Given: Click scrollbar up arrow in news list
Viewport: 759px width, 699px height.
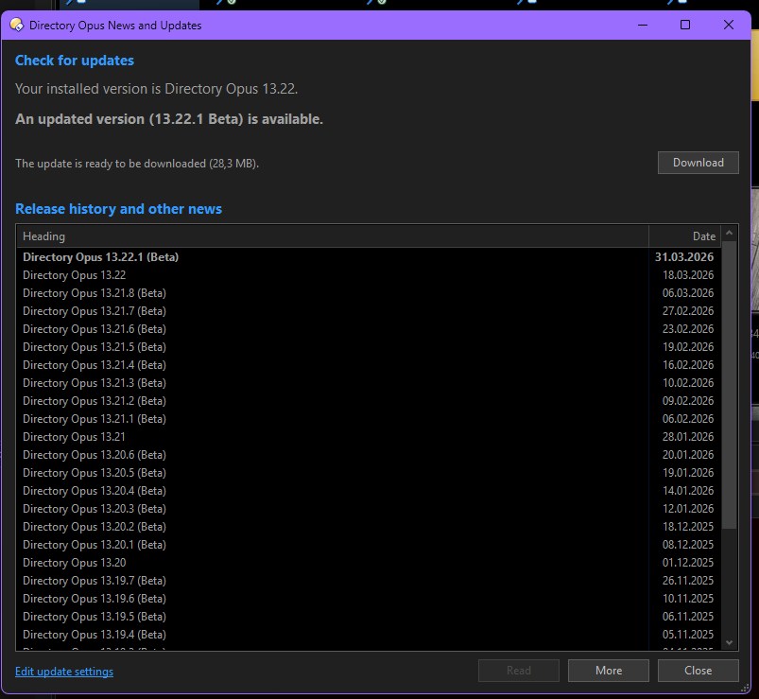Looking at the screenshot, I should click(729, 236).
